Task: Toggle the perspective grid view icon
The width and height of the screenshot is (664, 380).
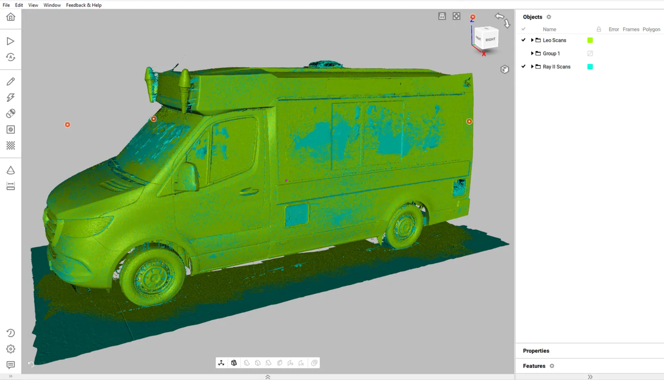Action: click(x=442, y=16)
